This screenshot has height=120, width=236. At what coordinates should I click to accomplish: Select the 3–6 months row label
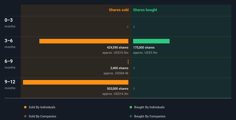pos(10,43)
